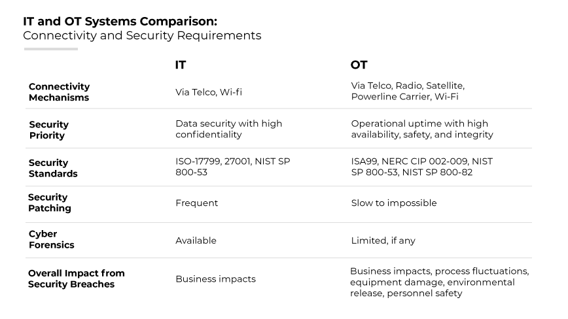Click the "IT and OT Systems Comparison" title
This screenshot has height=319, width=568.
[120, 21]
